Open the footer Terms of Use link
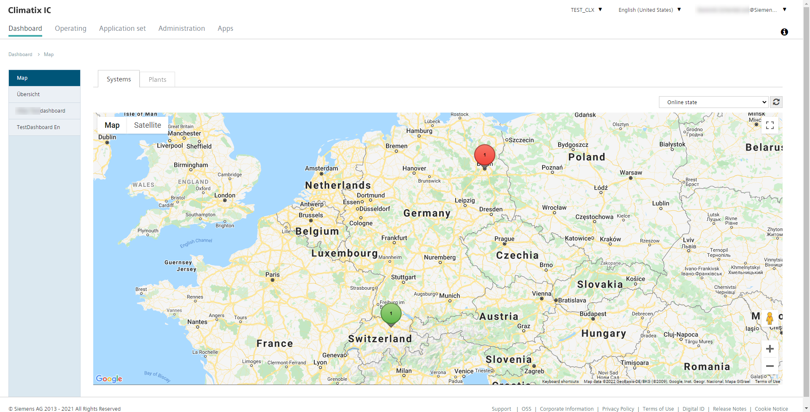 (658, 409)
